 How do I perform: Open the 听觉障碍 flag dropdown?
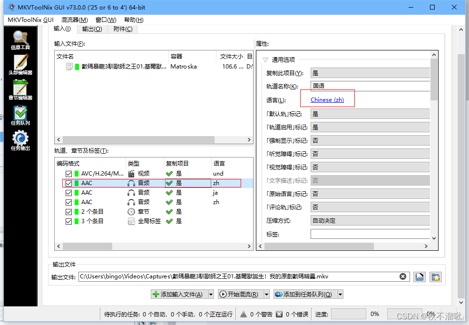point(370,154)
